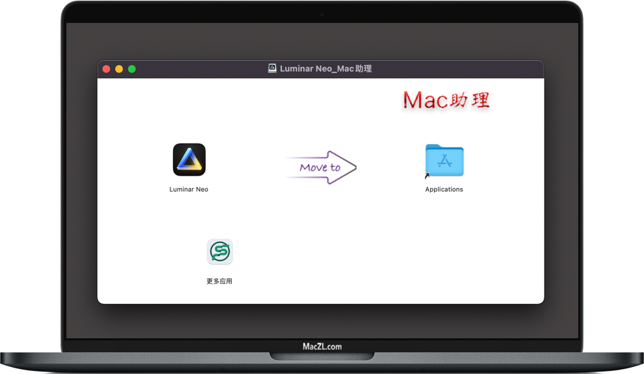Maximize the window with the green button

pyautogui.click(x=132, y=69)
